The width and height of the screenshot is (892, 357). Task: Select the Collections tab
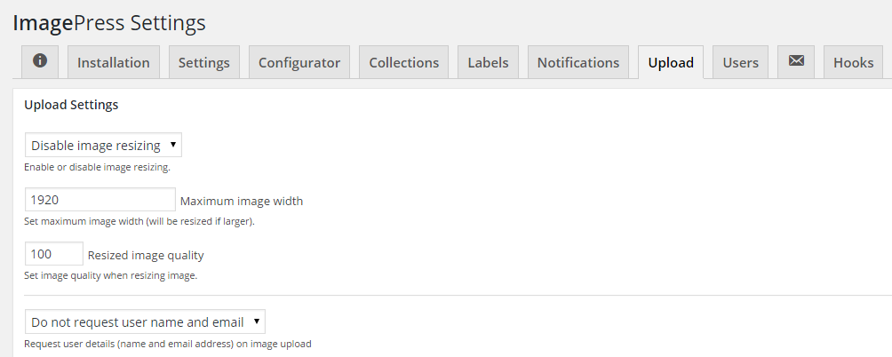[x=404, y=62]
